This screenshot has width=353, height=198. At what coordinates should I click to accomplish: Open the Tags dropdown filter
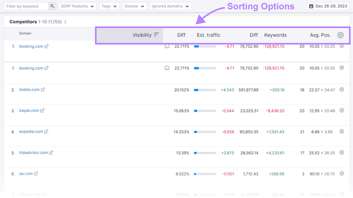click(109, 6)
